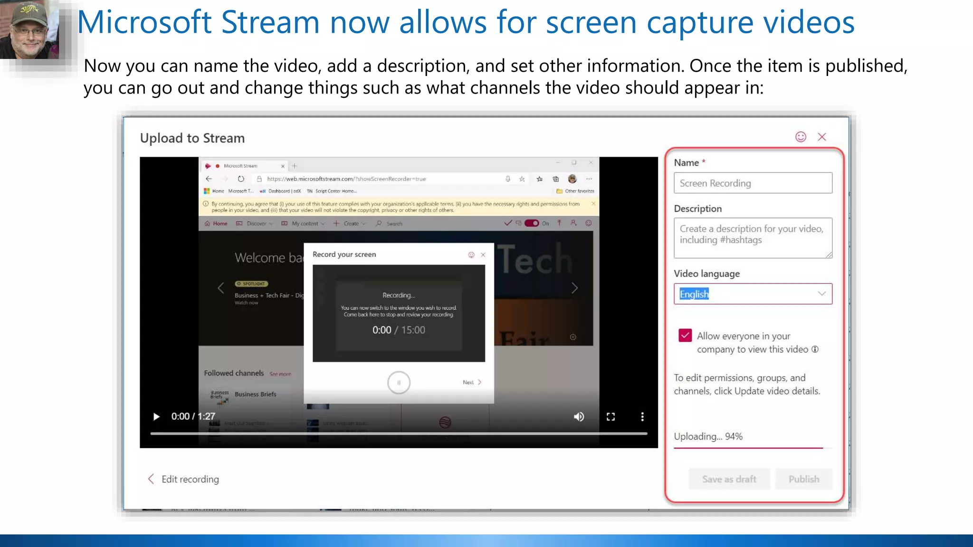
Task: Click browser refresh icon in the recorded video
Action: [241, 179]
